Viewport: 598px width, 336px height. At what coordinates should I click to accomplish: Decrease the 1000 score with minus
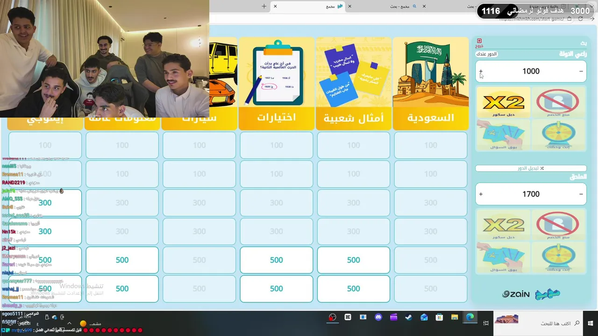[581, 71]
